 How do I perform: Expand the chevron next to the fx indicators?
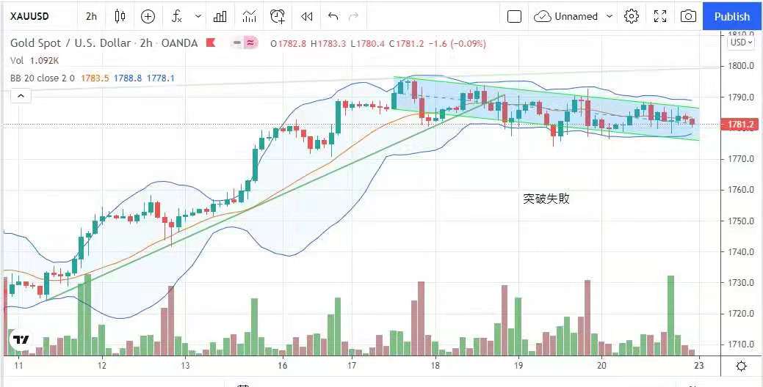[x=198, y=16]
